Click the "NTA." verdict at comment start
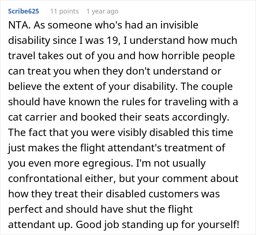The height and width of the screenshot is (235, 256). [x=19, y=25]
